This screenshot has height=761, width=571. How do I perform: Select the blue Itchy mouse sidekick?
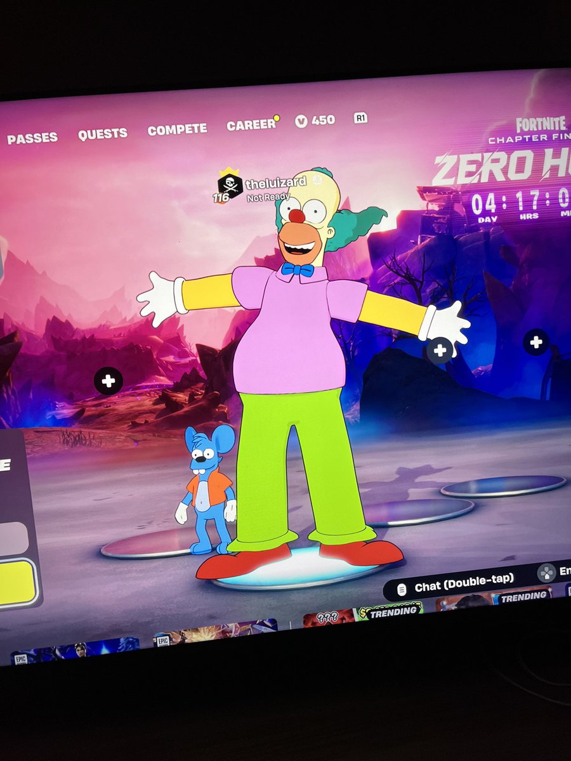(x=207, y=490)
